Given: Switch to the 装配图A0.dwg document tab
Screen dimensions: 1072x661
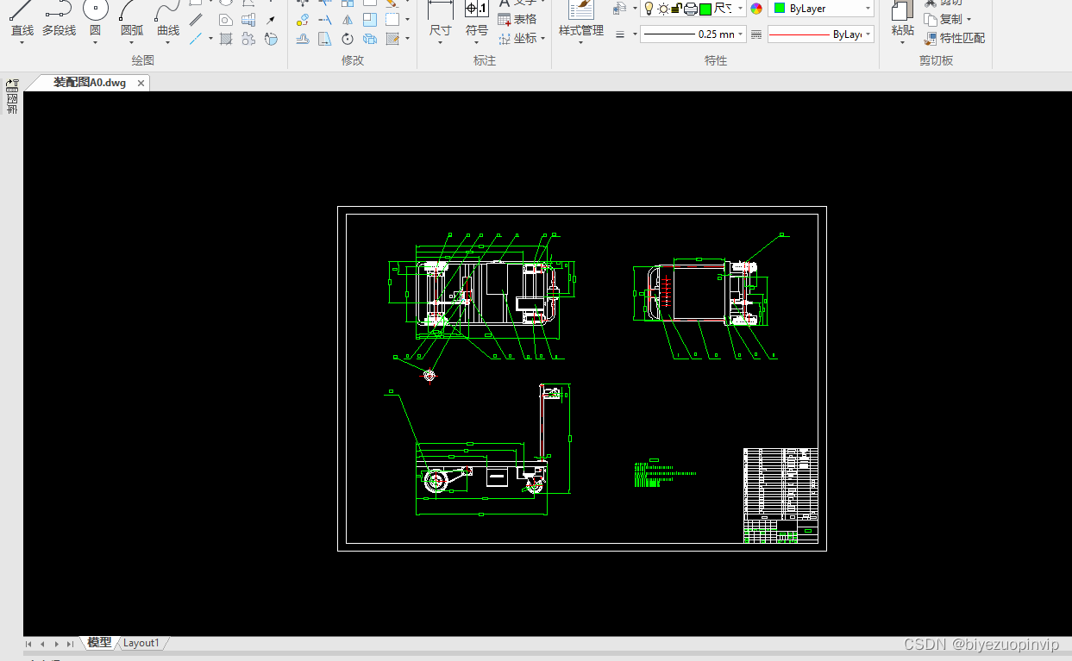Looking at the screenshot, I should [x=89, y=83].
